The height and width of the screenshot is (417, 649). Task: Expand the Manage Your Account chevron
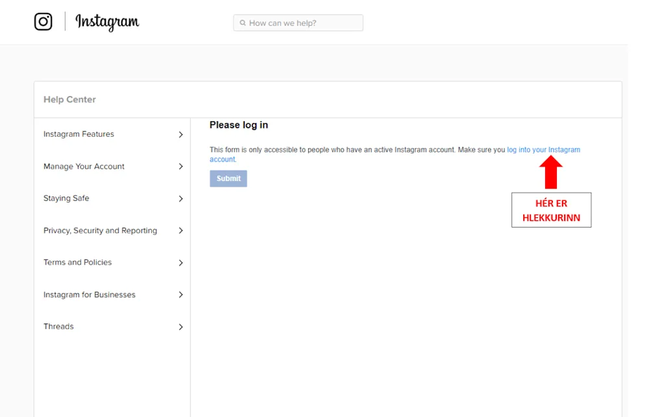(x=181, y=166)
